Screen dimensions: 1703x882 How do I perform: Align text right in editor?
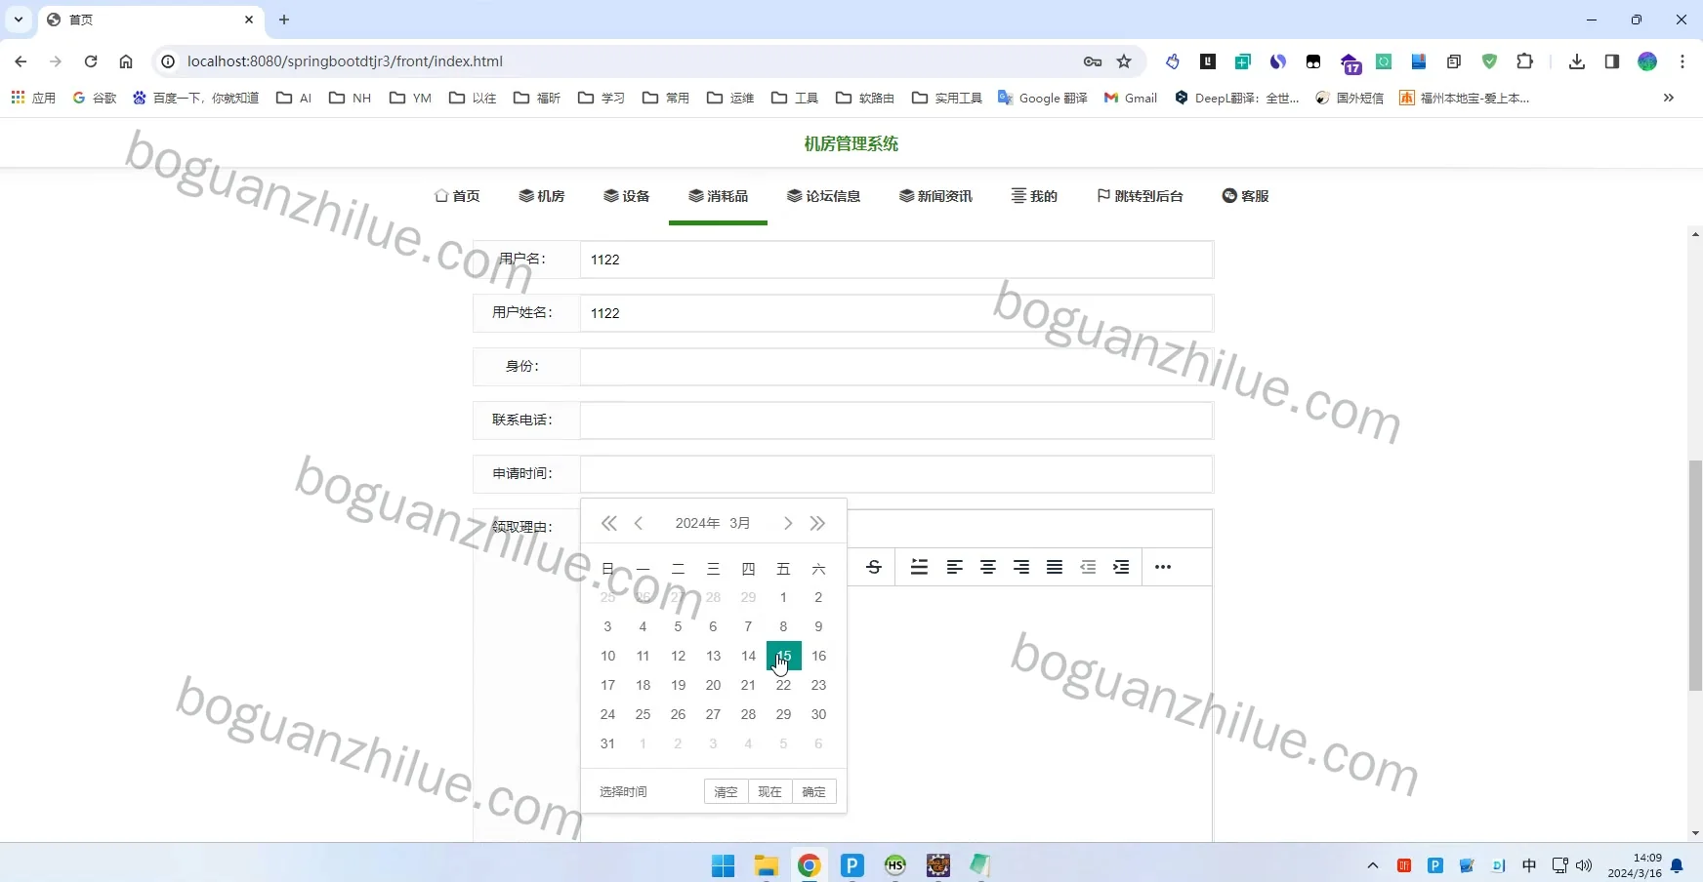point(1021,567)
